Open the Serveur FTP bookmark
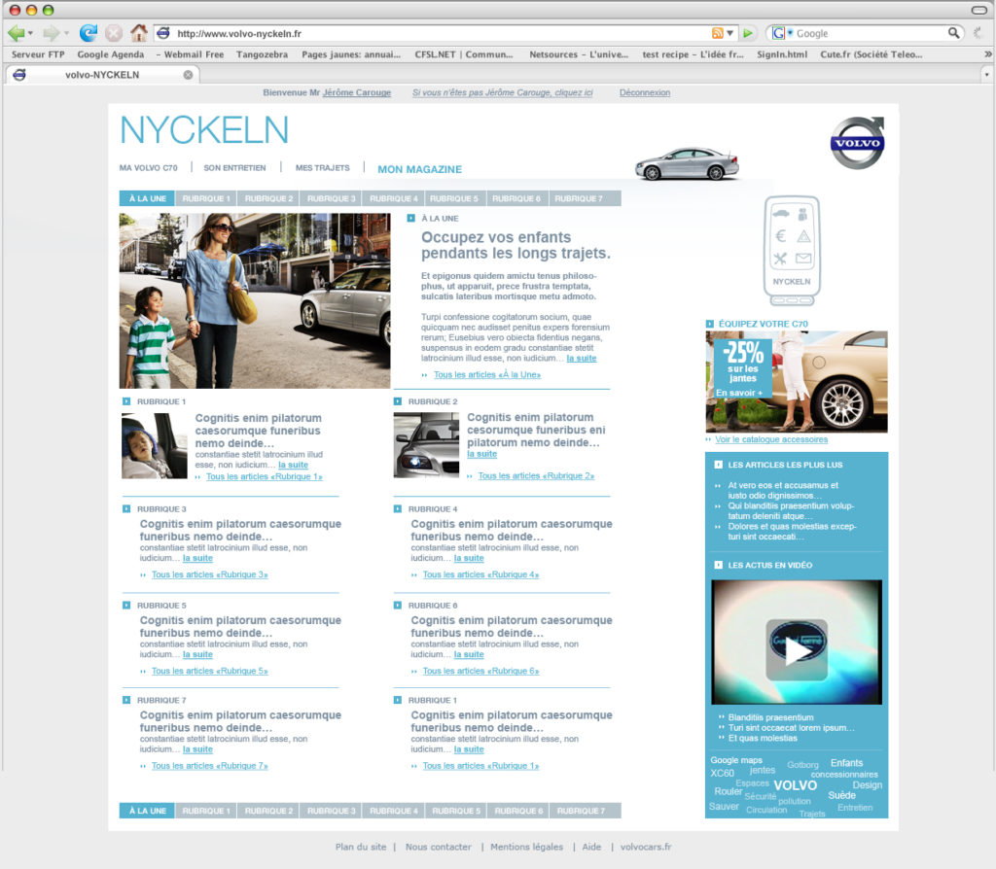The image size is (996, 869). pos(38,54)
